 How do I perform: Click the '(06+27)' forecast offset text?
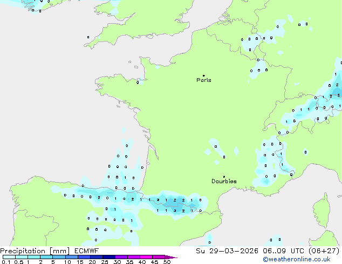(x=324, y=251)
